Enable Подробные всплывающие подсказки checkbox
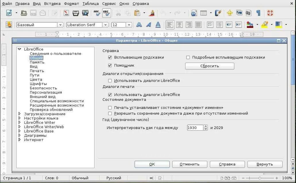Image resolution: width=296 pixels, height=183 pixels. (188, 57)
